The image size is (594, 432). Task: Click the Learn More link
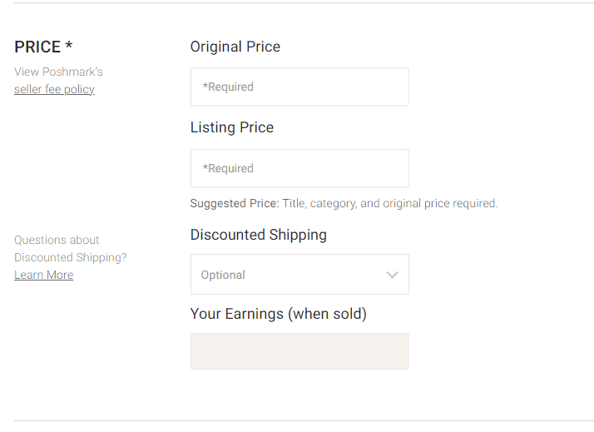43,276
